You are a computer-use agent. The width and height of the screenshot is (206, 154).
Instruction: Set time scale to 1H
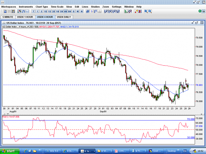(x=58, y=11)
